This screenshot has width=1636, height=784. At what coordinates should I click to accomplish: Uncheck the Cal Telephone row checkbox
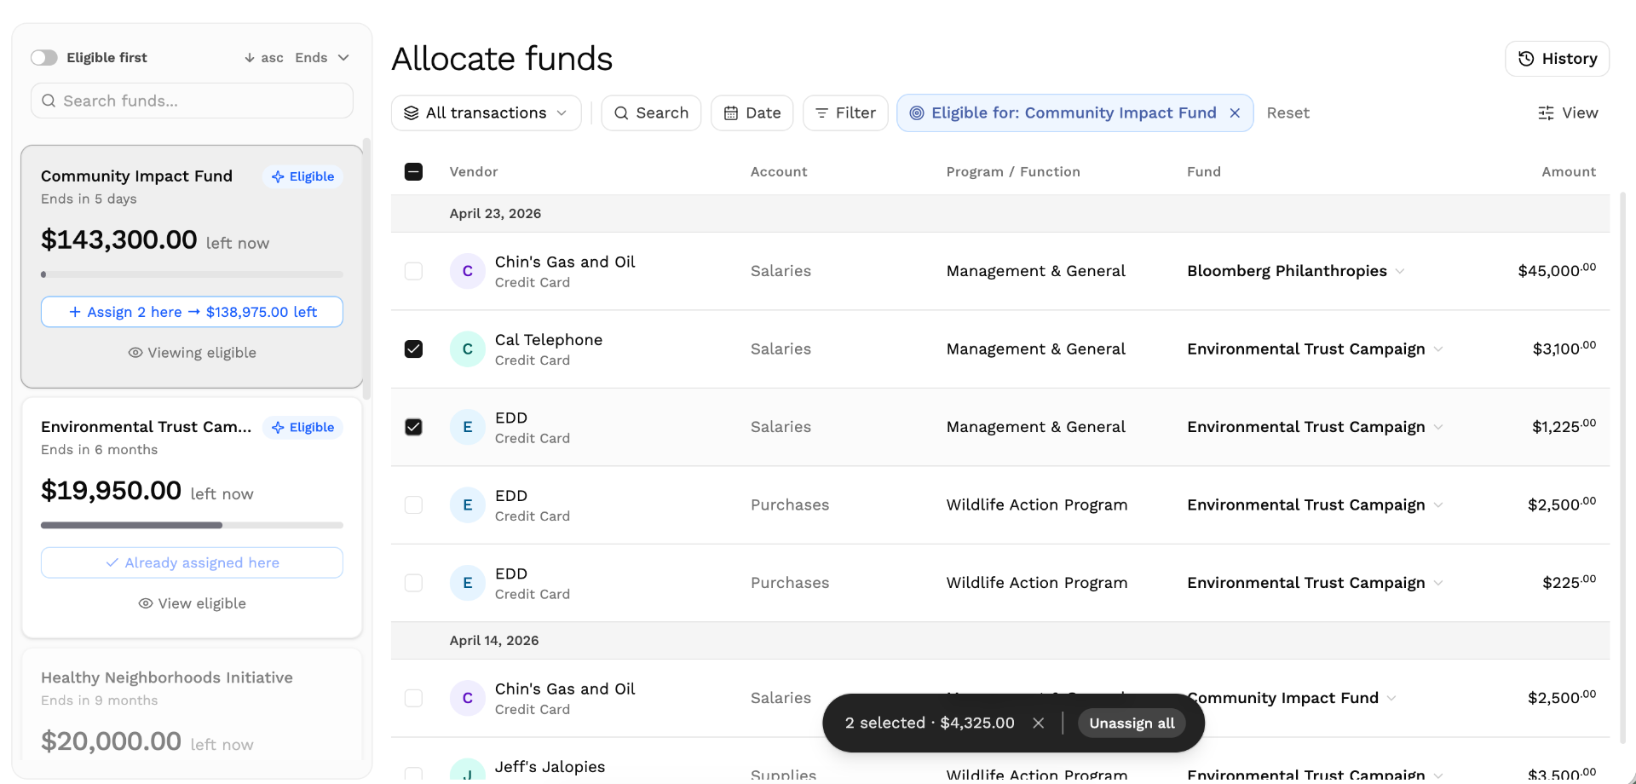(413, 349)
